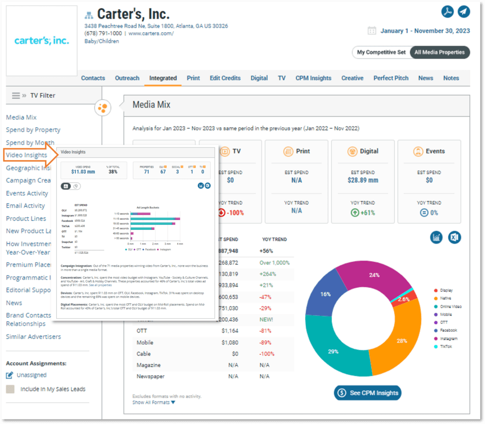This screenshot has width=485, height=424.
Task: Expand Show All Formats
Action: click(154, 402)
